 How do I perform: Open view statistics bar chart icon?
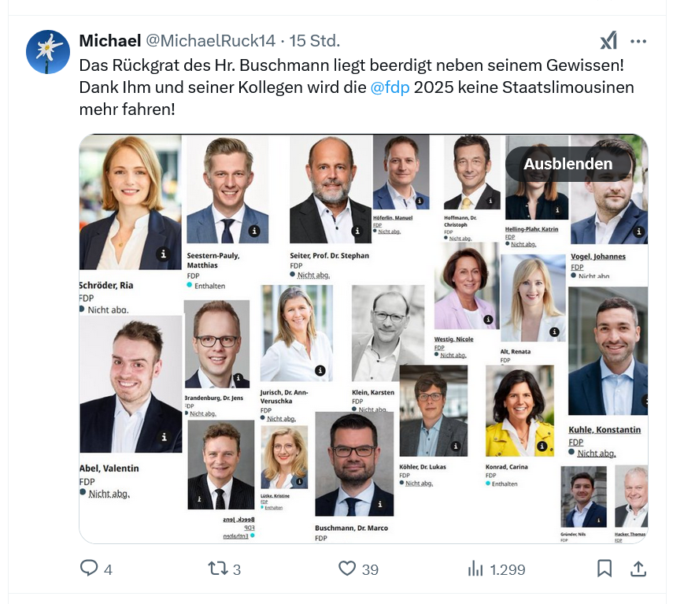475,568
